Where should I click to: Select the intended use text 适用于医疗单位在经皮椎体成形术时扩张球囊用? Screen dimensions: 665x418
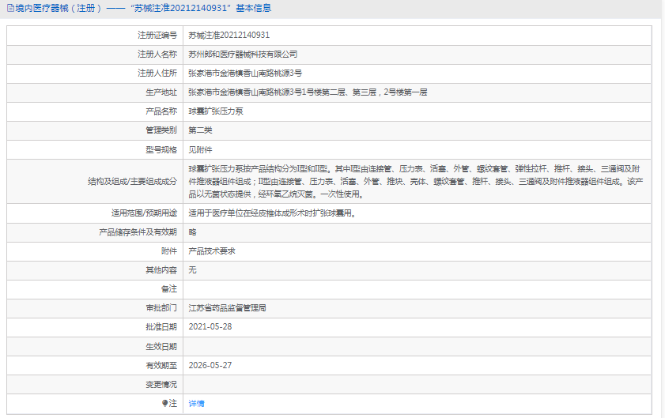pos(272,213)
